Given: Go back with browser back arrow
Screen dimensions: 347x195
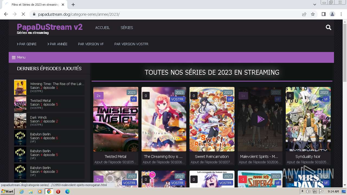Looking at the screenshot, I should click(x=6, y=14).
